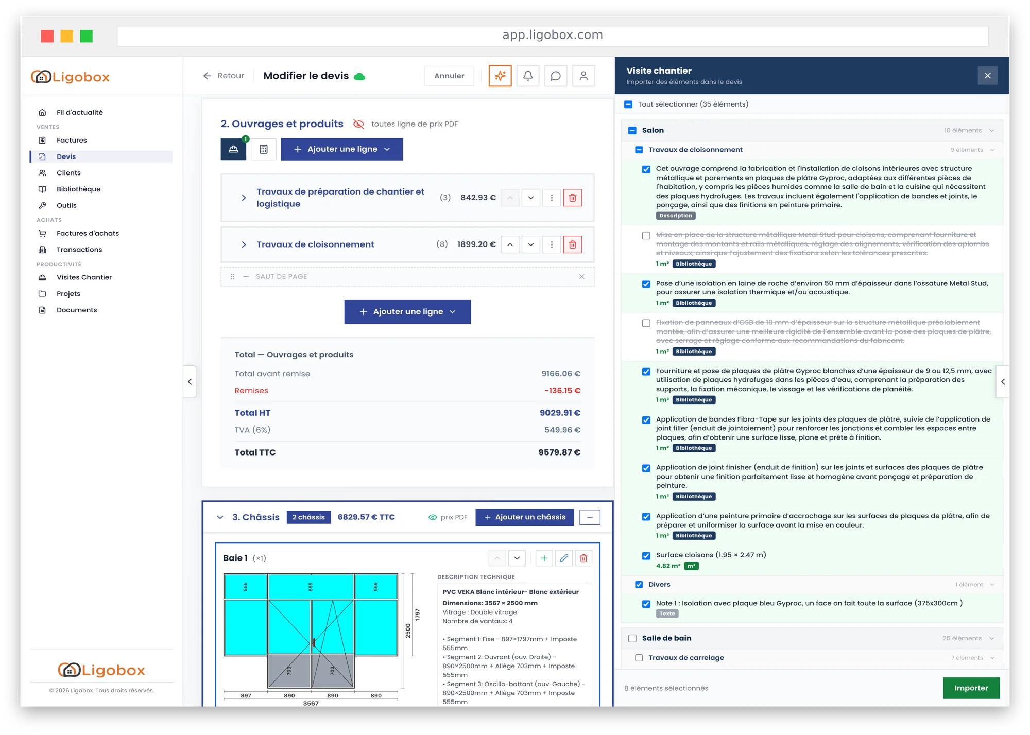The height and width of the screenshot is (735, 1030).
Task: Toggle hidden price lines PDF eye icon
Action: point(358,124)
